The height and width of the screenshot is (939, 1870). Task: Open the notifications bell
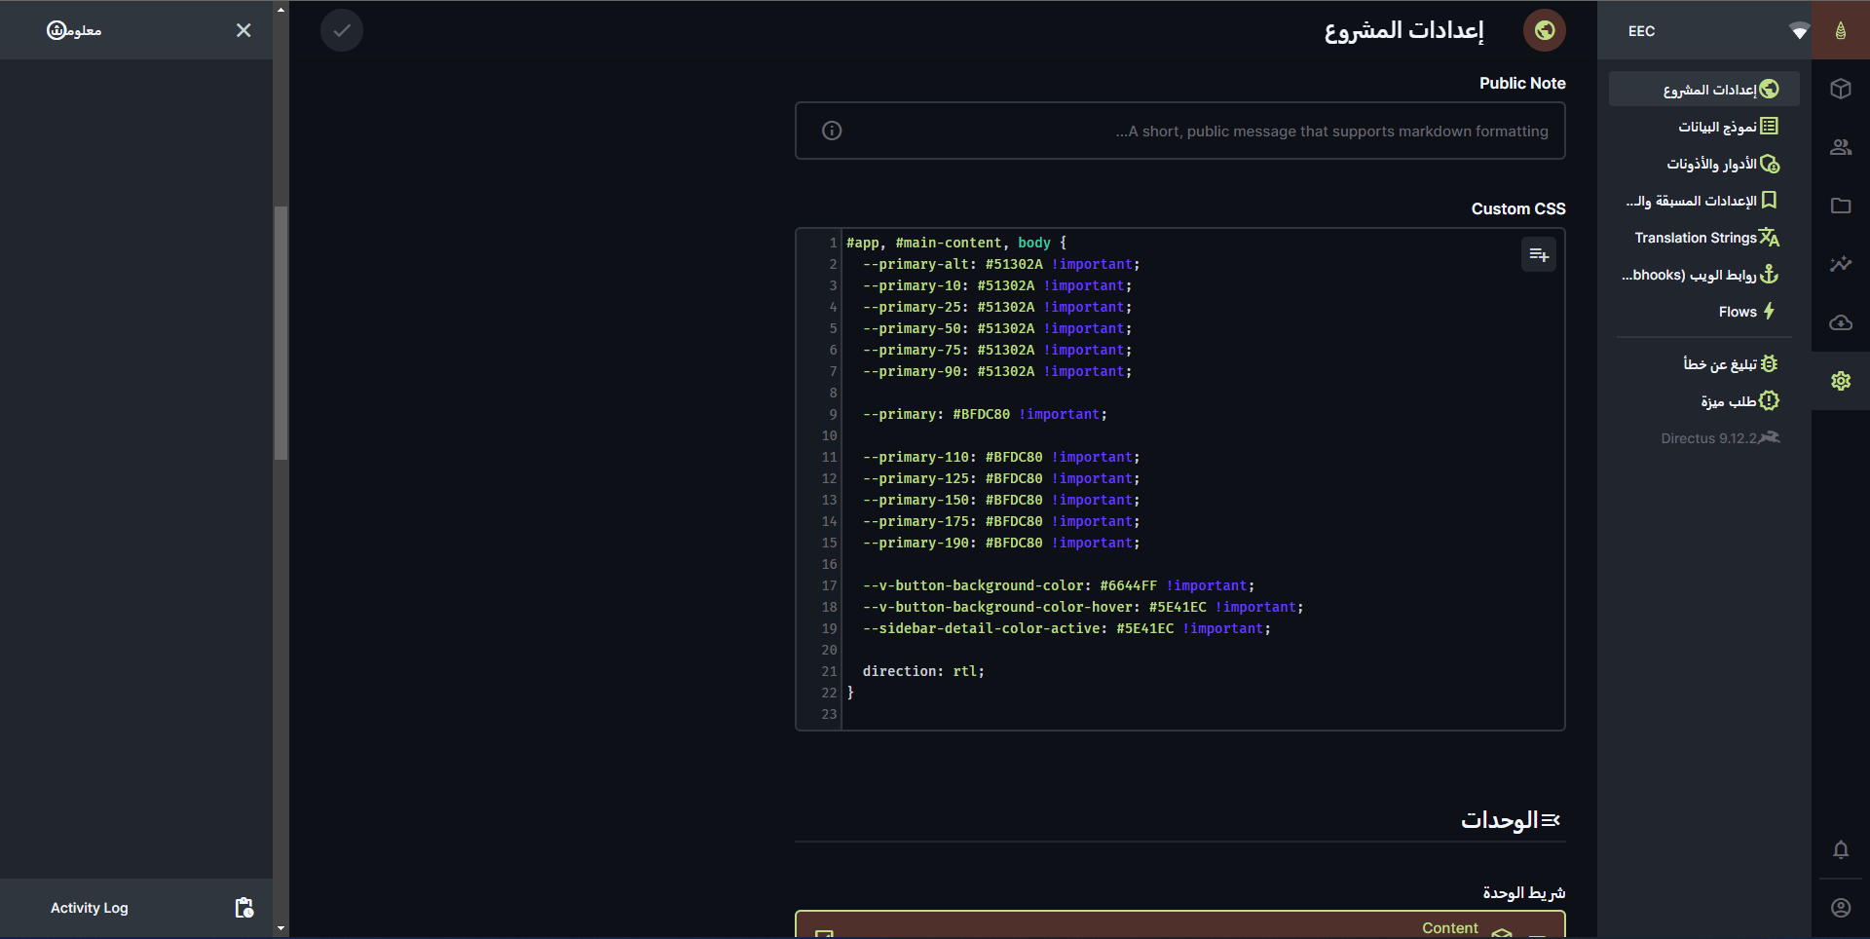pyautogui.click(x=1841, y=849)
